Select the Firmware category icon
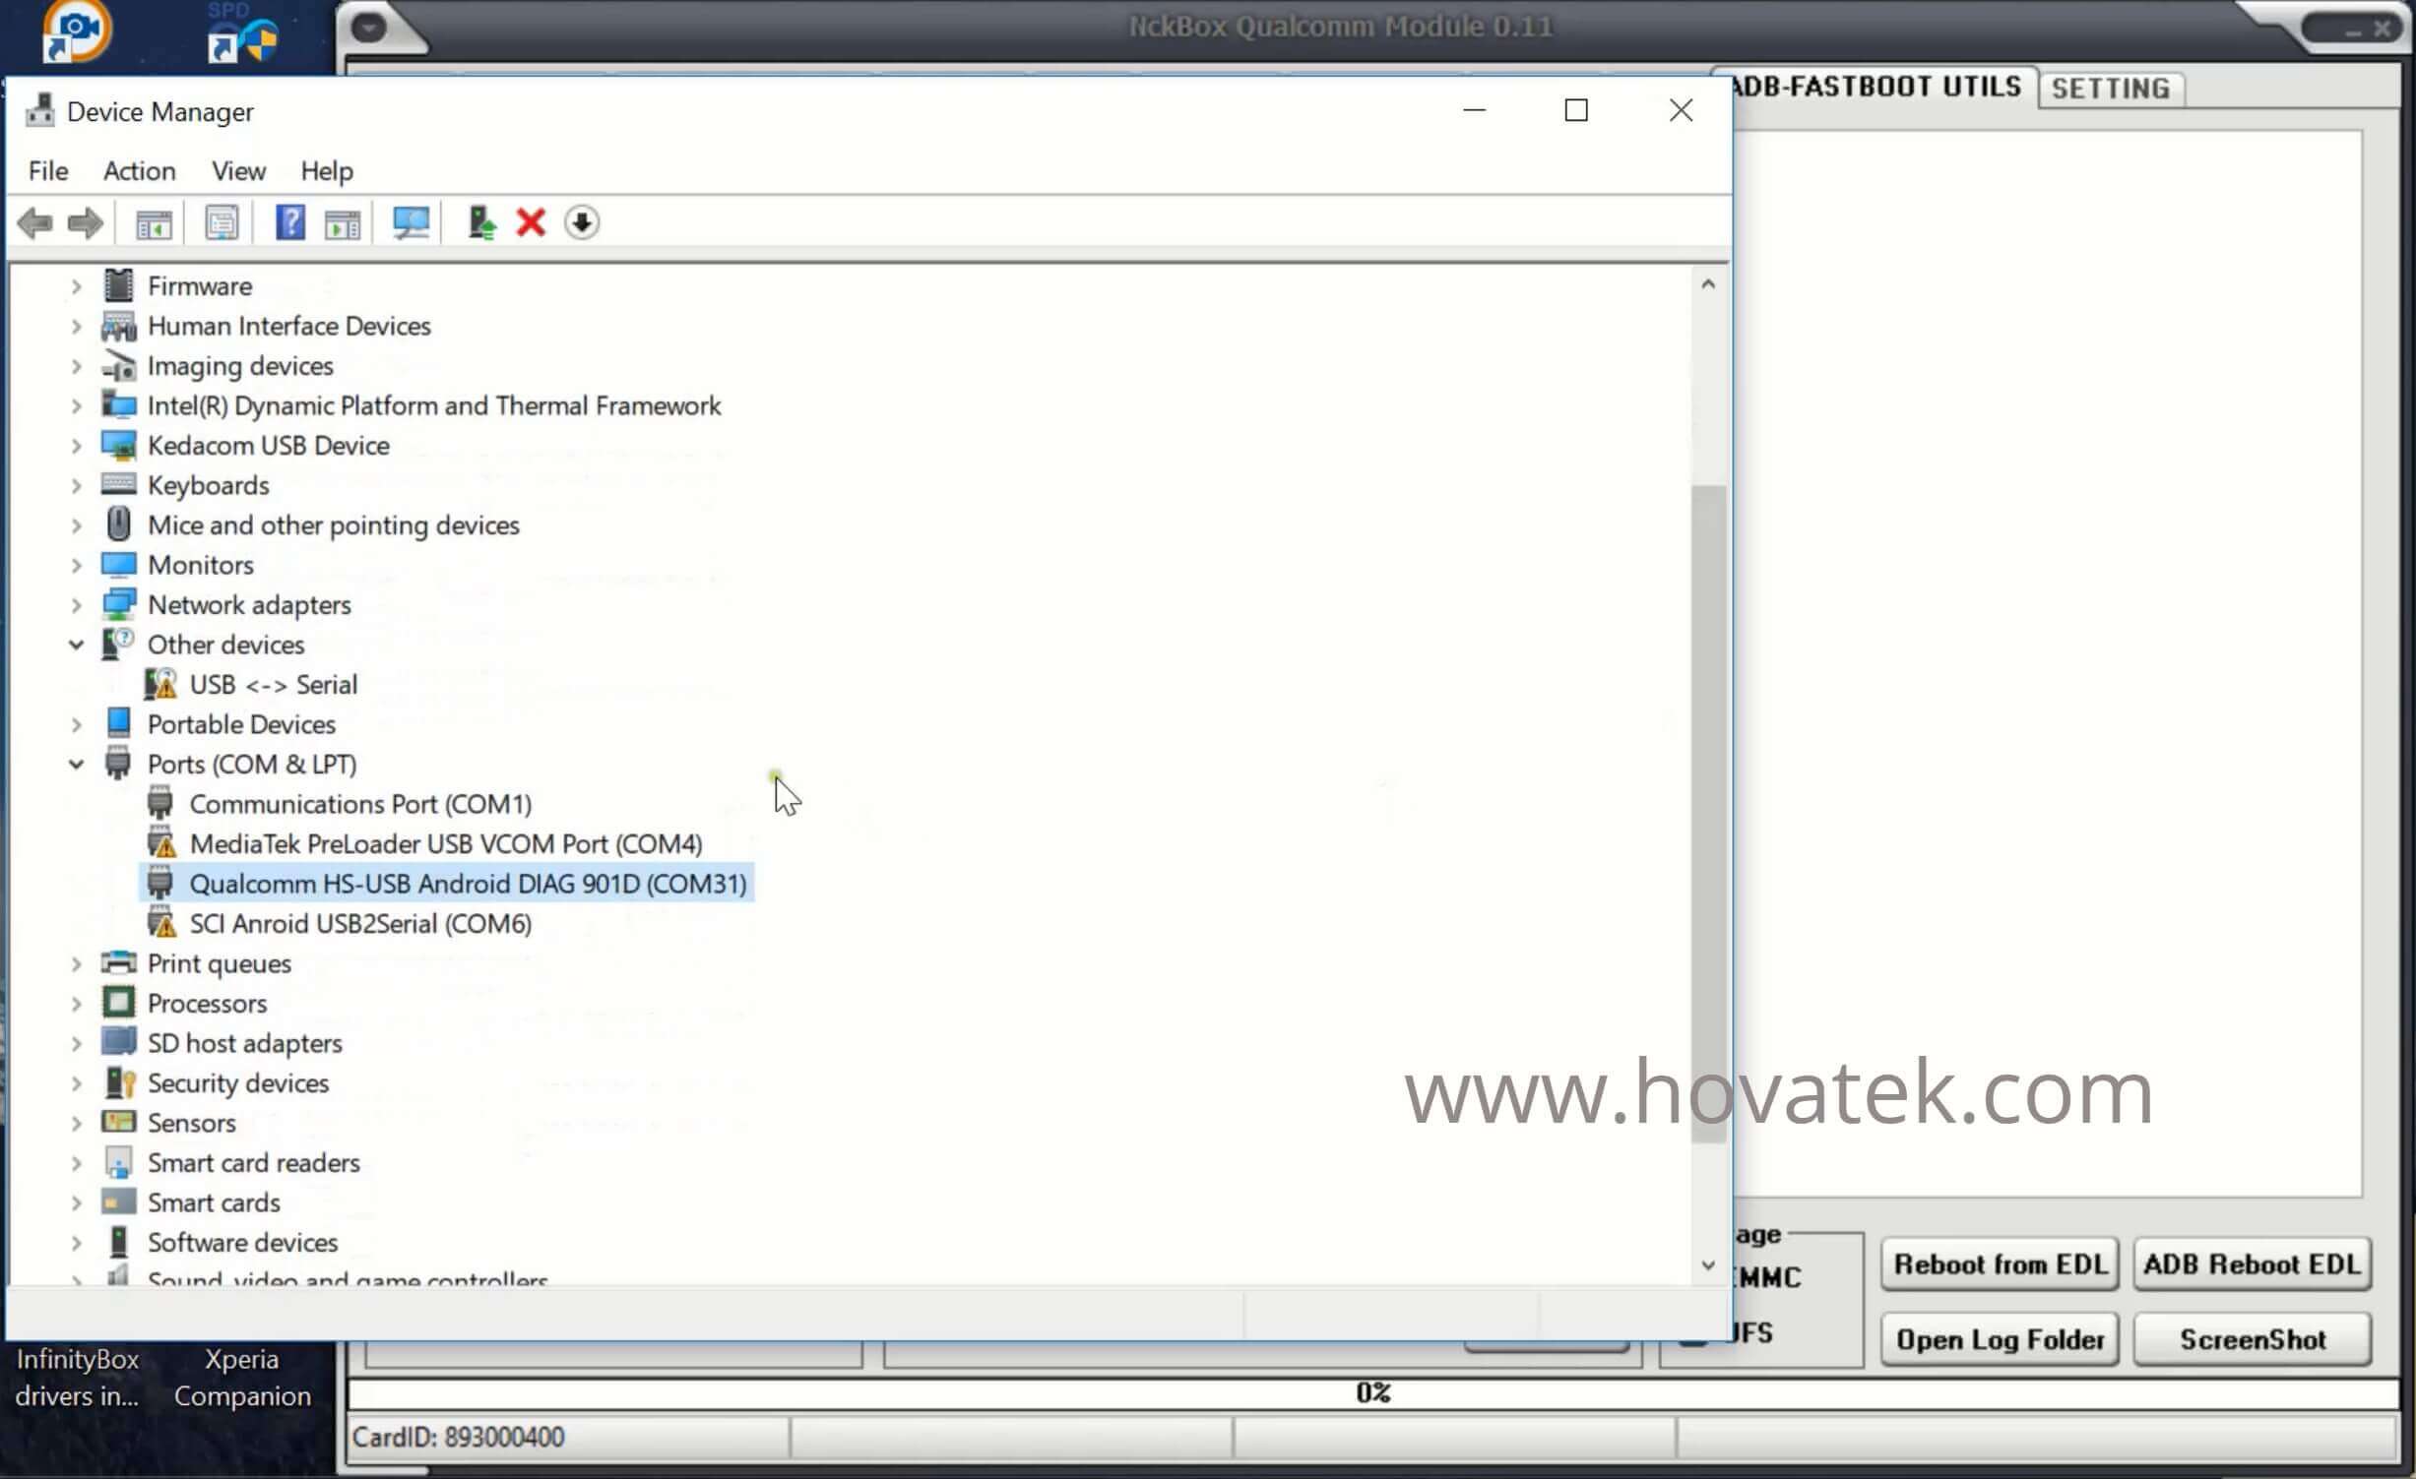This screenshot has height=1479, width=2416. tap(118, 285)
